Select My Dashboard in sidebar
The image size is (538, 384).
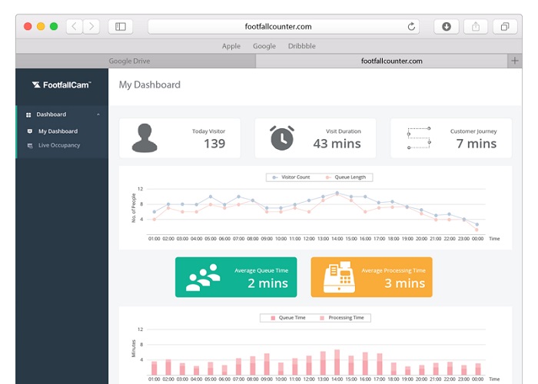(58, 131)
